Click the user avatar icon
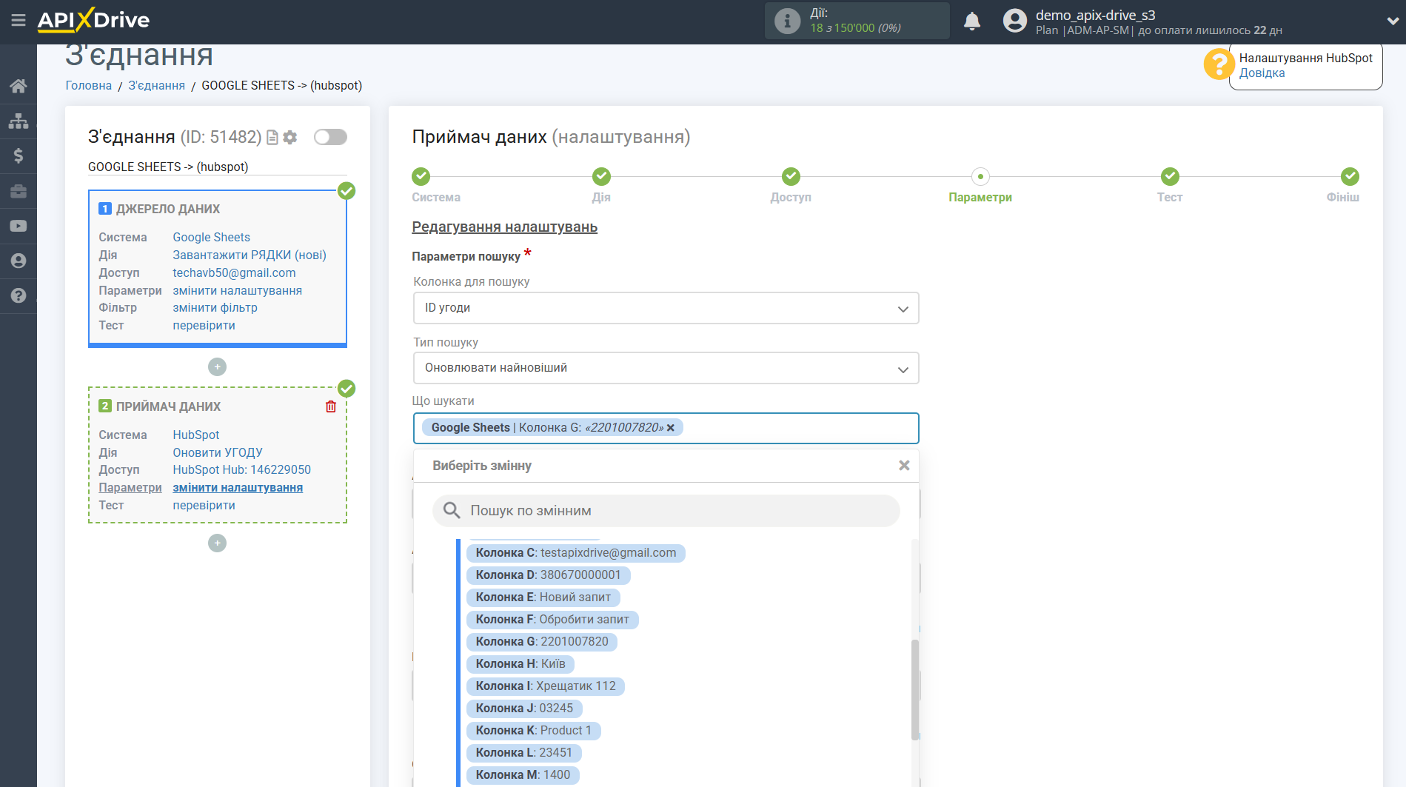 tap(1015, 21)
